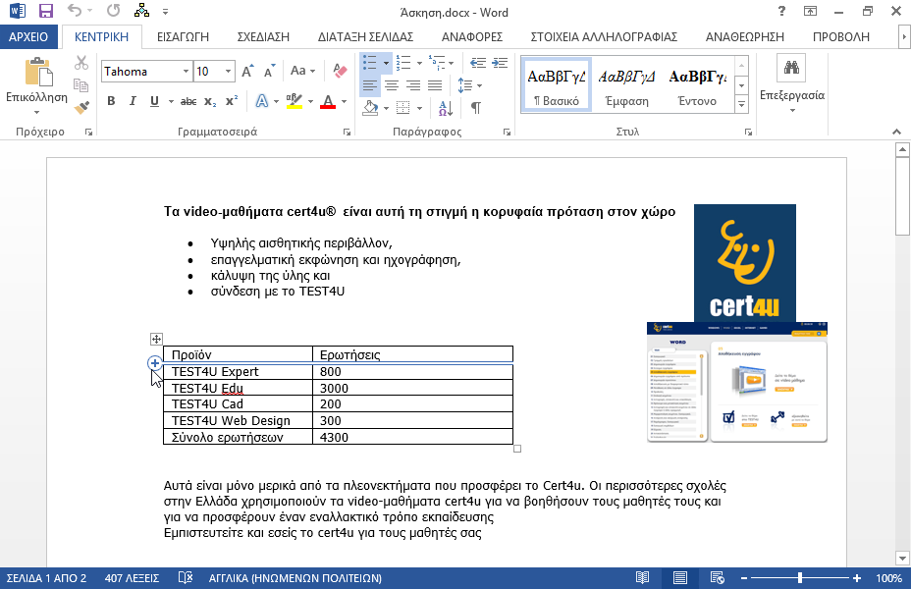This screenshot has height=589, width=911.
Task: Redo the last action
Action: tap(113, 11)
